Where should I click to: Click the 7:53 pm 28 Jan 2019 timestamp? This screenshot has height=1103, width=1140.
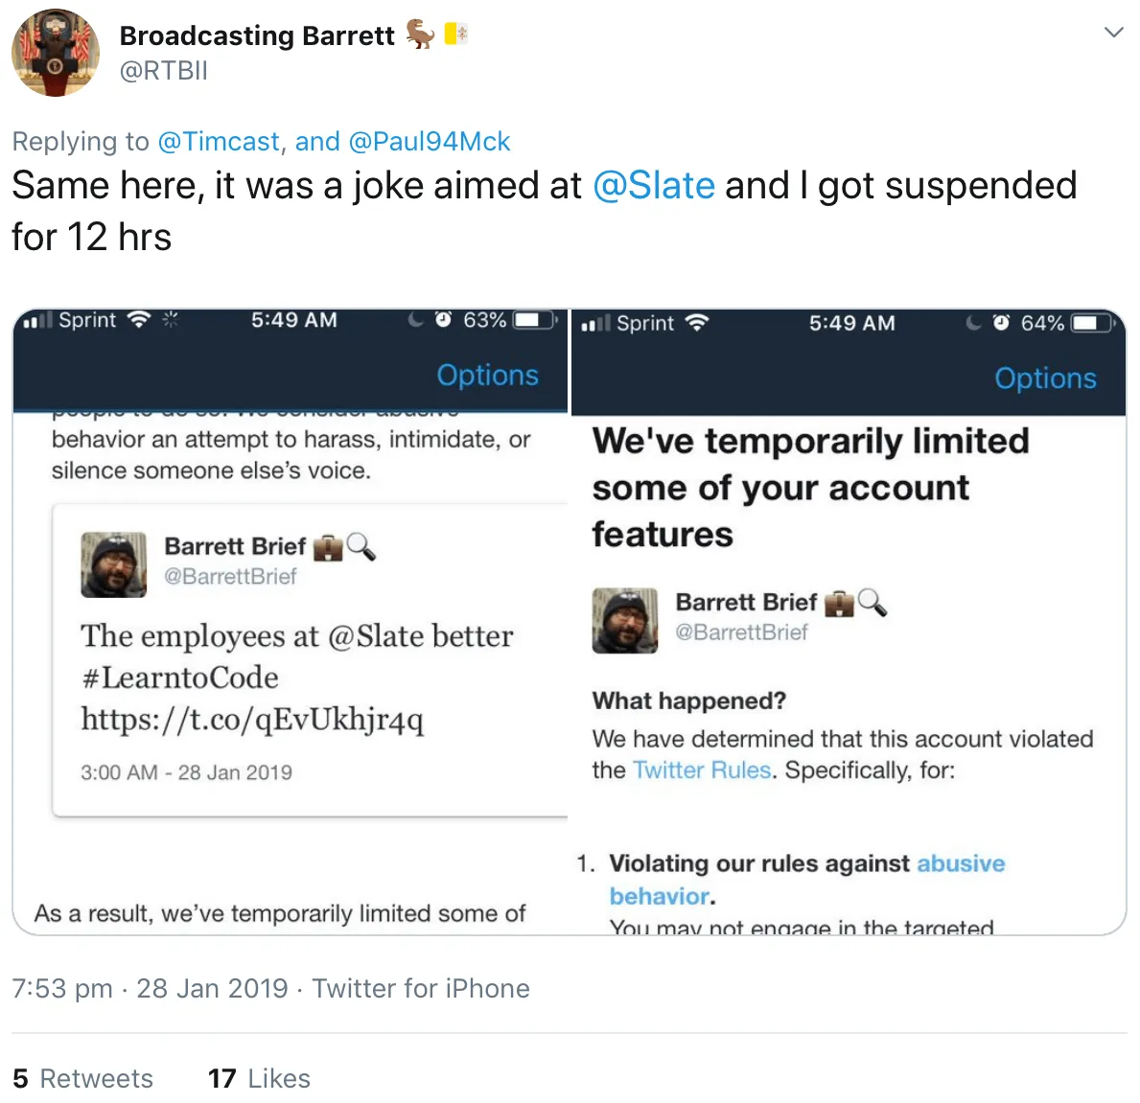pos(150,988)
